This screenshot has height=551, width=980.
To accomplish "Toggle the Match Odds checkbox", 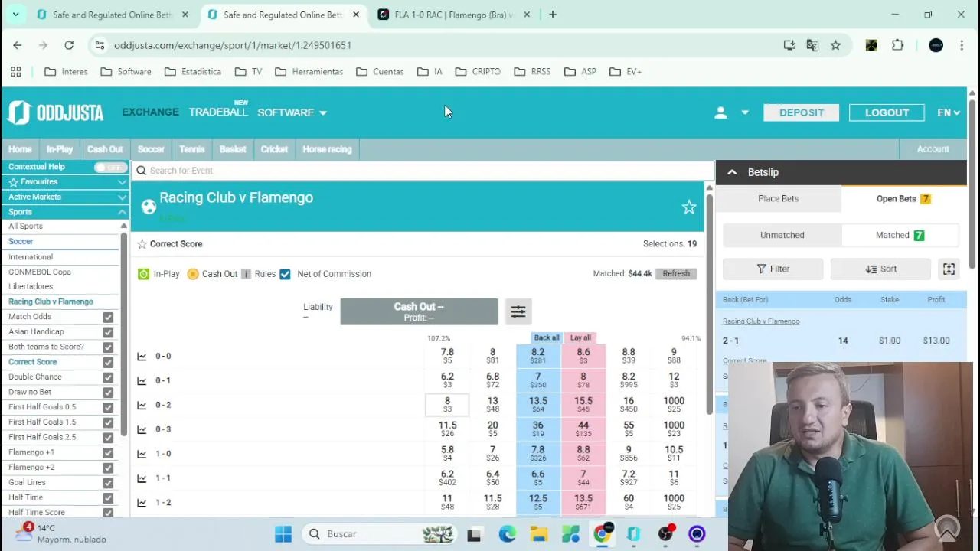I will coord(108,317).
